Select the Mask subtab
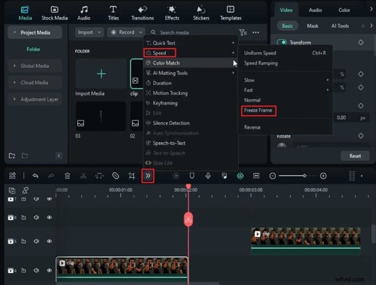376x285 pixels. [312, 26]
